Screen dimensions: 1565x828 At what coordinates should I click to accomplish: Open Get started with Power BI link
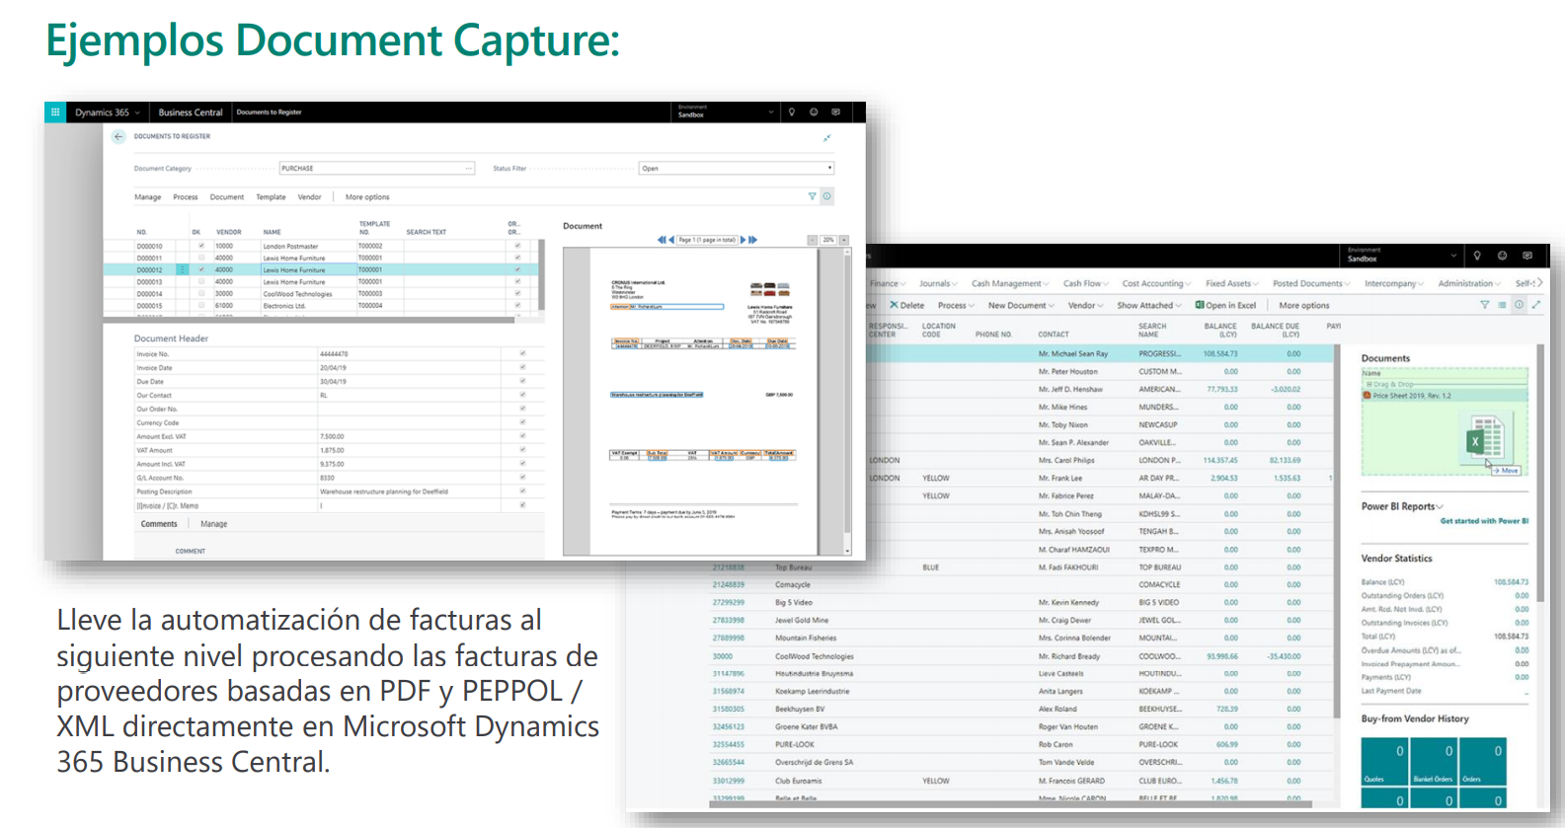(x=1484, y=521)
